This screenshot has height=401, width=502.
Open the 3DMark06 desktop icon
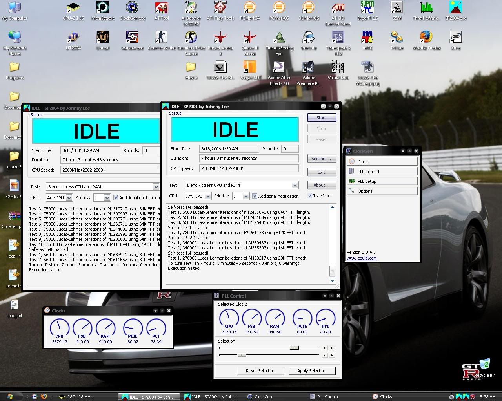click(309, 11)
